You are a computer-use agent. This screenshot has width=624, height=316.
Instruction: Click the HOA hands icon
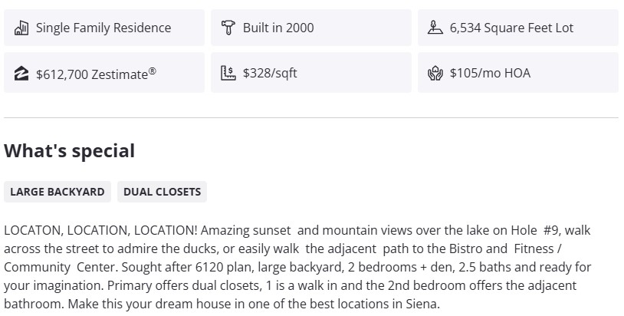(435, 74)
